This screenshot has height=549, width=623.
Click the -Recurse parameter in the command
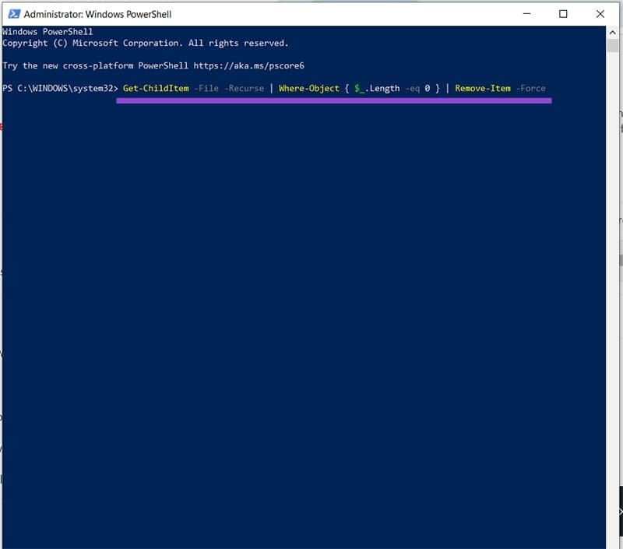(242, 88)
